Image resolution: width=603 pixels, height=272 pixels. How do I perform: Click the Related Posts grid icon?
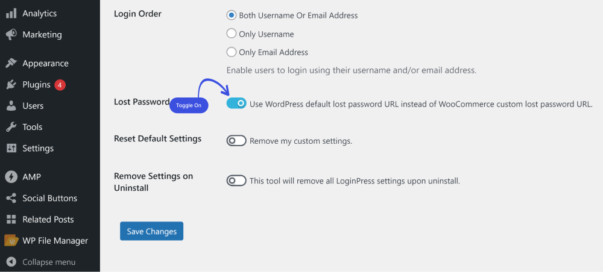[11, 220]
